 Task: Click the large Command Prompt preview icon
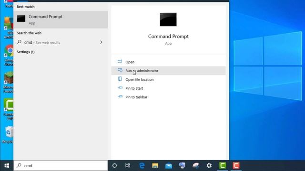point(168,19)
